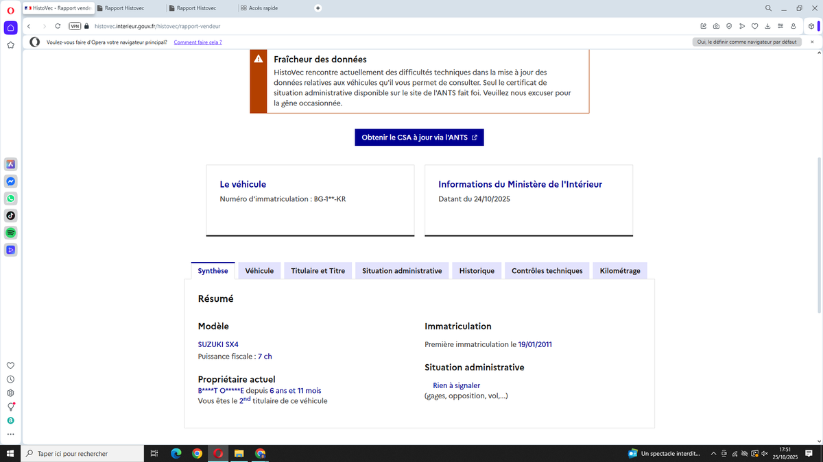Screen dimensions: 823x462
Task: Click the green circular 'a' sidebar icon
Action: click(x=10, y=420)
